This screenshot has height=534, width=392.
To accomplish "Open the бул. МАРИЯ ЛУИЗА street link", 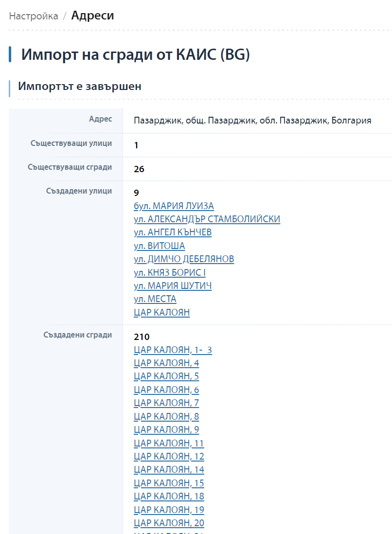I will [174, 206].
